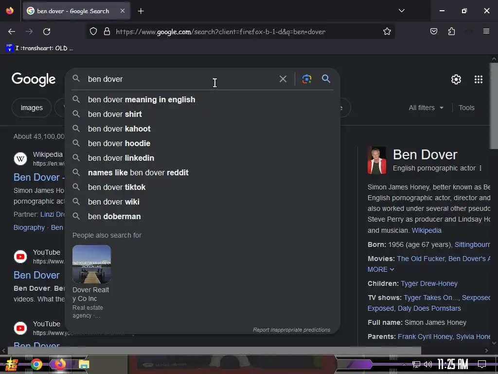Open Firefox taskbar icon
Viewport: 498px width, 374px height.
coord(60,364)
